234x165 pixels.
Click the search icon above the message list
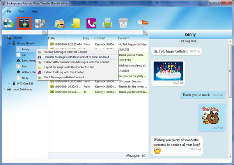[145, 32]
